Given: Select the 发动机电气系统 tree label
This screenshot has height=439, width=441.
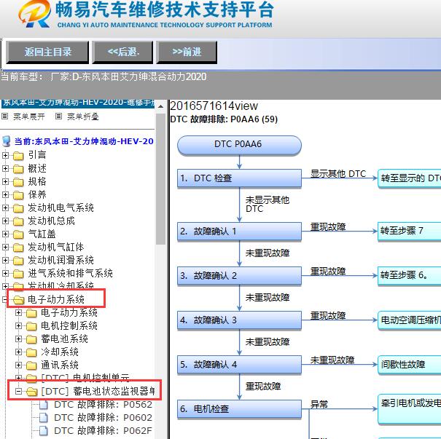Looking at the screenshot, I should point(61,207).
